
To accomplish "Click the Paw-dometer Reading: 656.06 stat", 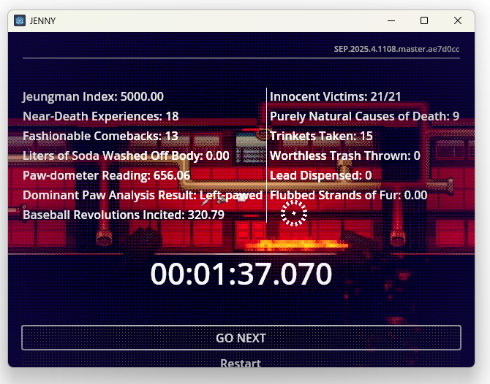I will tap(106, 175).
